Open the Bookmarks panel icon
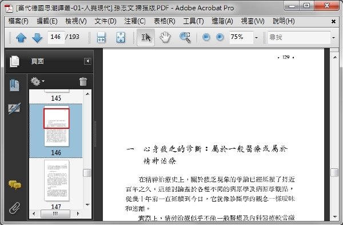 [x=14, y=85]
